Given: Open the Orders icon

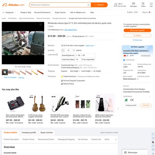Looking at the screenshot, I should [143, 3].
